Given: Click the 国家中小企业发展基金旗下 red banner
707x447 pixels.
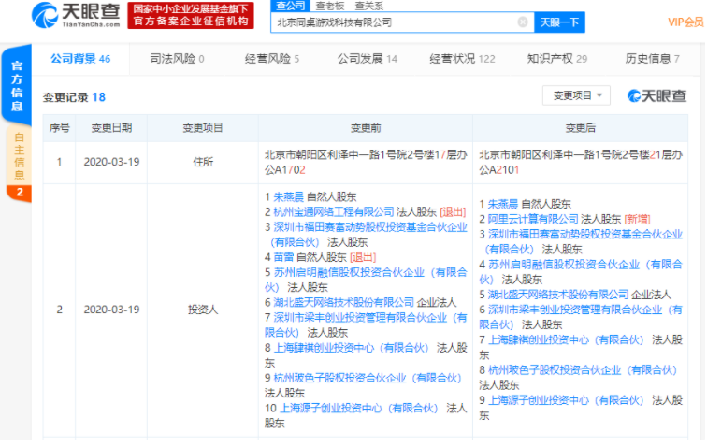Looking at the screenshot, I should [190, 15].
